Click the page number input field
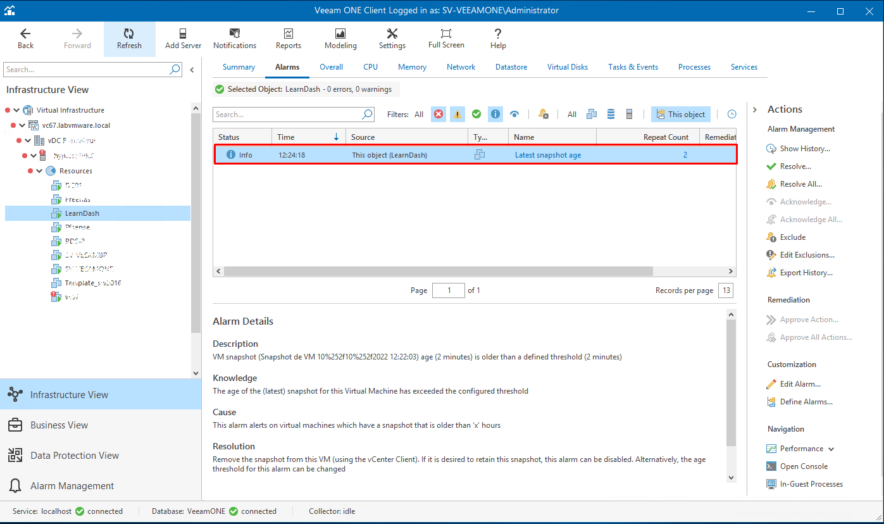The height and width of the screenshot is (524, 884). tap(449, 290)
